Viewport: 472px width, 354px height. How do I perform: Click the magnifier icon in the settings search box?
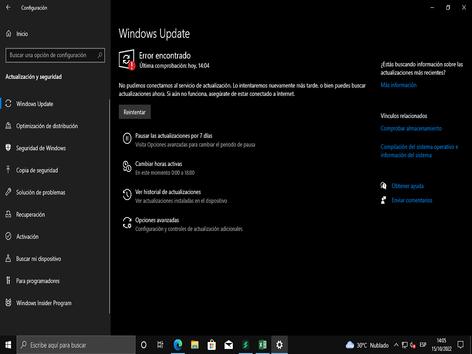click(100, 55)
